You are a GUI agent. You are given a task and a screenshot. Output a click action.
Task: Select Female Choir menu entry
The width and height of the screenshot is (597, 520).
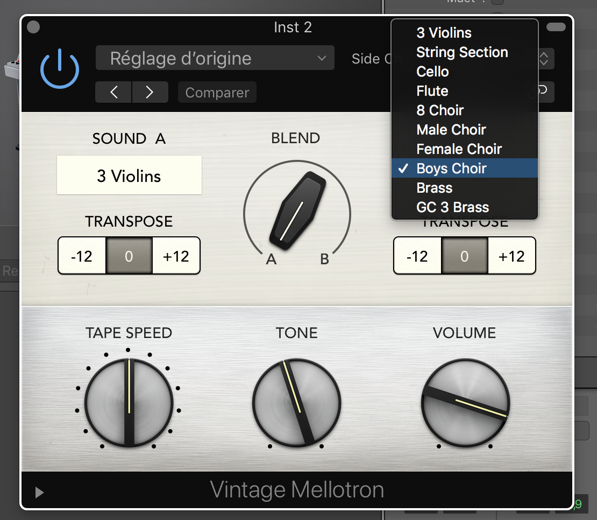click(x=465, y=149)
